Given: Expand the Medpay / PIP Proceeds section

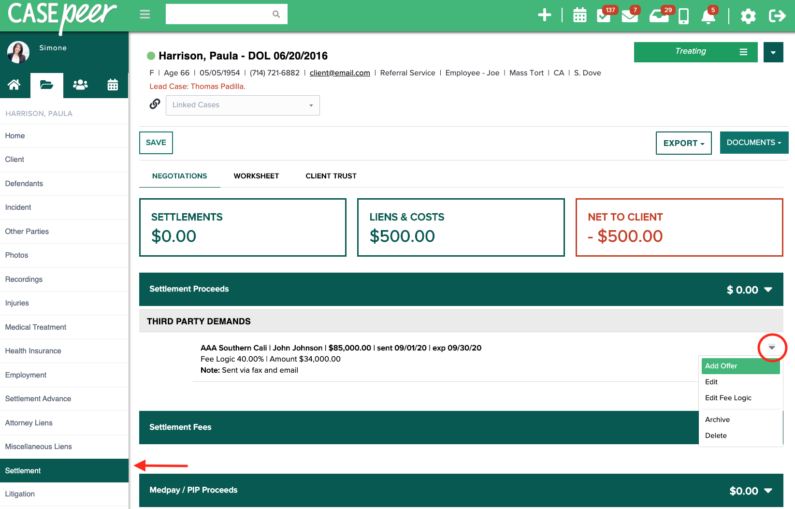Looking at the screenshot, I should pyautogui.click(x=768, y=490).
